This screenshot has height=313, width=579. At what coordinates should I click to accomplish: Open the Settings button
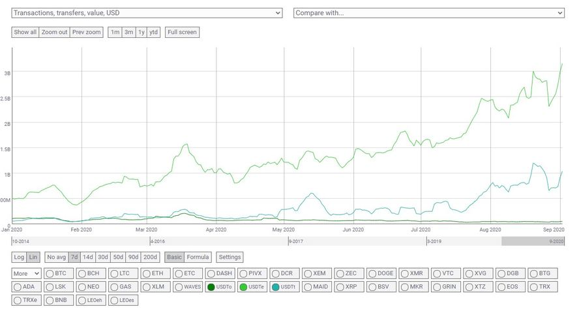pos(230,257)
